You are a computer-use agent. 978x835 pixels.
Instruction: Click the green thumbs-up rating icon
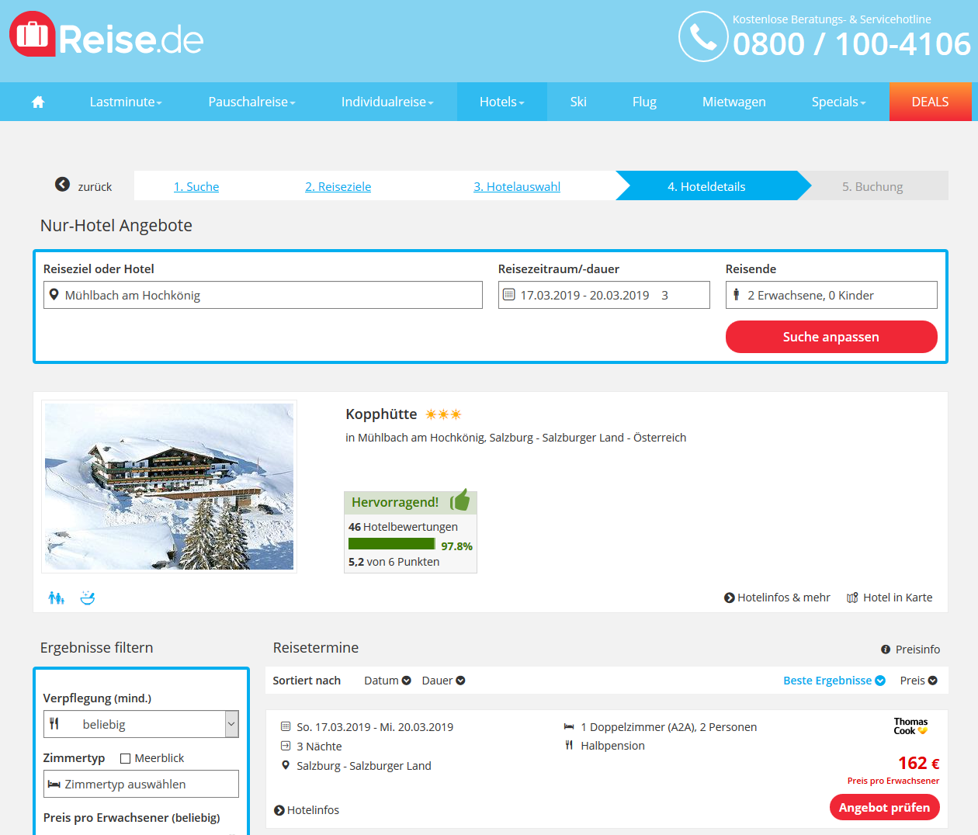tap(460, 501)
